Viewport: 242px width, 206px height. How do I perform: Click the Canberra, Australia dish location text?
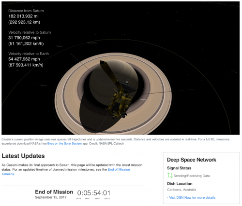click(181, 190)
